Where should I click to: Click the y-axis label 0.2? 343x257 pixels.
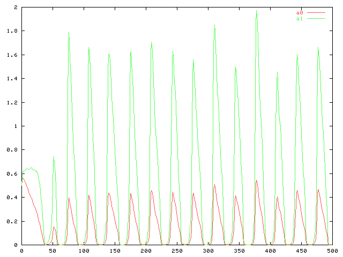tap(12, 221)
